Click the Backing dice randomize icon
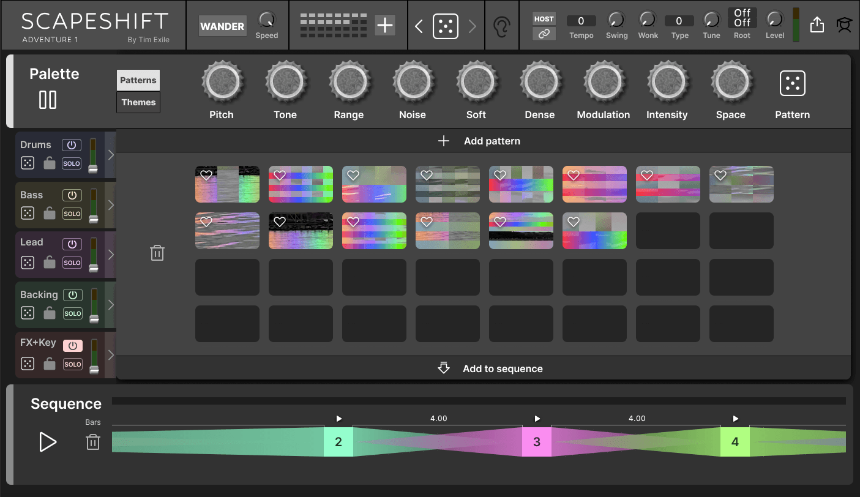Screen dimensions: 860x497 pos(28,313)
